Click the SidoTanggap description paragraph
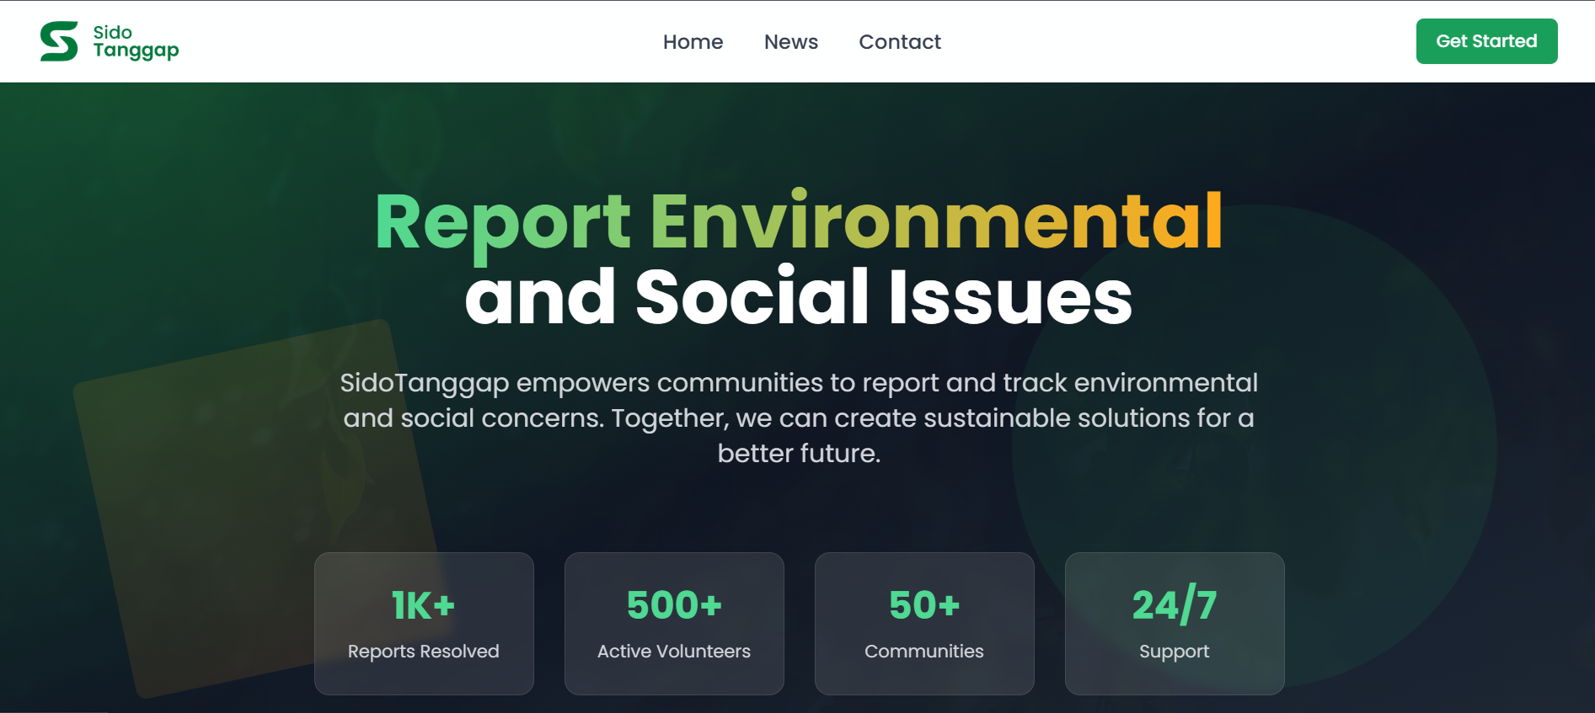Image resolution: width=1595 pixels, height=713 pixels. click(x=798, y=418)
